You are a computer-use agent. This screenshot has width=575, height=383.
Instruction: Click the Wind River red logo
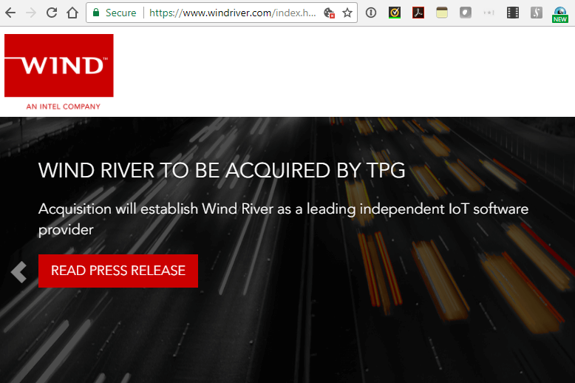(x=59, y=66)
